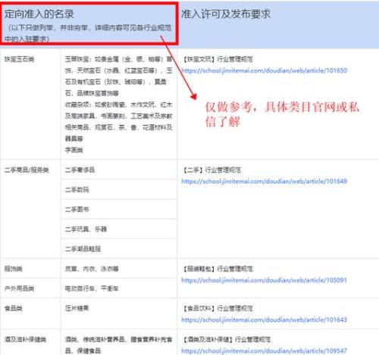
Task: Select the 二手图书 row
Action: point(119,209)
